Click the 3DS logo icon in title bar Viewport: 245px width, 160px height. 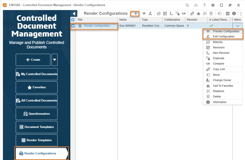(x=5, y=5)
